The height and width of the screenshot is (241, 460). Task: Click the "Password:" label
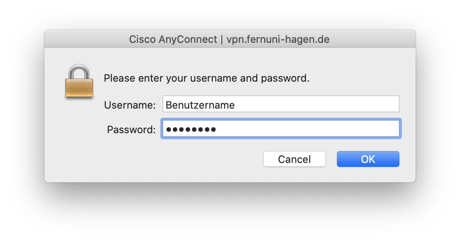tap(131, 130)
